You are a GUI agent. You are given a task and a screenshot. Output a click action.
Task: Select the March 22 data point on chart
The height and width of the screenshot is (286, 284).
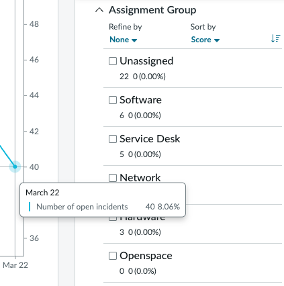pos(15,166)
